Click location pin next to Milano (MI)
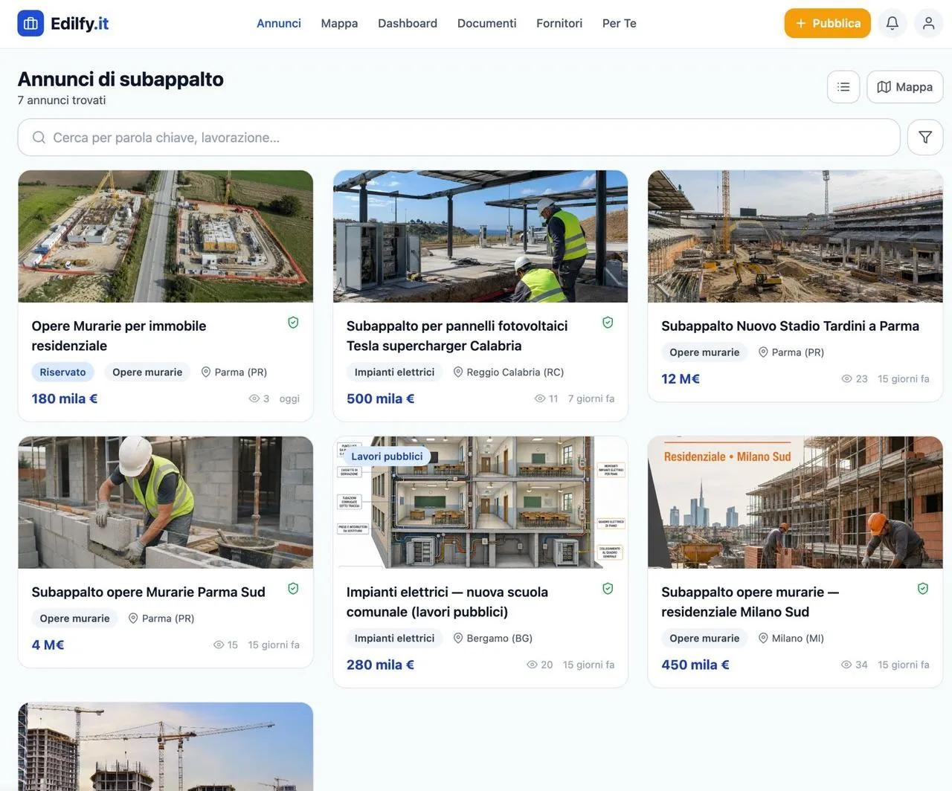The height and width of the screenshot is (791, 952). click(763, 638)
